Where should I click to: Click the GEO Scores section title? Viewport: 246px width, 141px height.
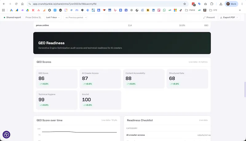[44, 62]
